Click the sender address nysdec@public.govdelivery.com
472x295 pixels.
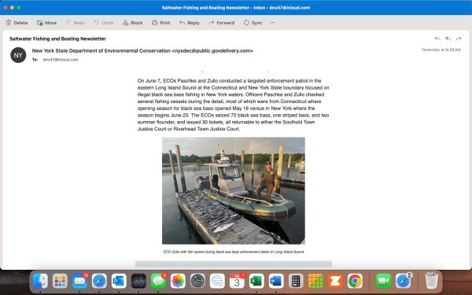[x=212, y=51]
